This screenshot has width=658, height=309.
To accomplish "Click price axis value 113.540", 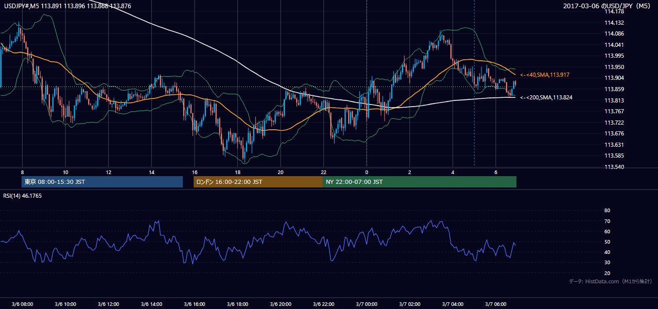I will (614, 167).
